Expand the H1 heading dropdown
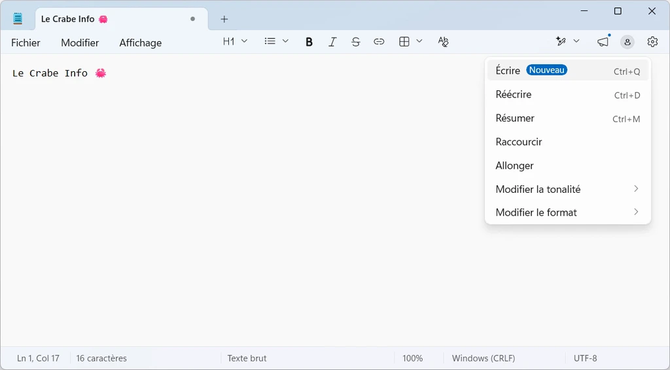Image resolution: width=670 pixels, height=370 pixels. click(x=235, y=42)
